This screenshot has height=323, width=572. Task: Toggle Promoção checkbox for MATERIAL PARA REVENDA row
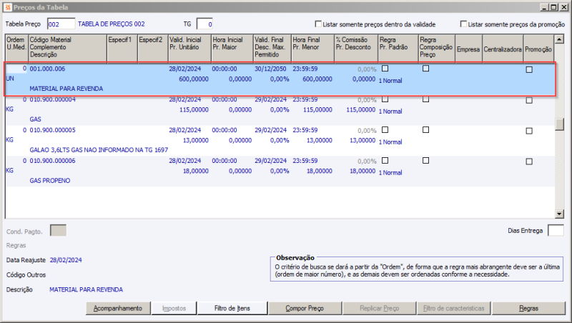[x=529, y=69]
